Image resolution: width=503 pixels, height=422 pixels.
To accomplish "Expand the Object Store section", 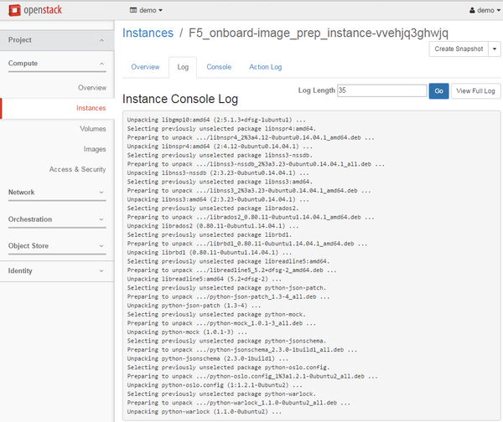I will point(57,246).
